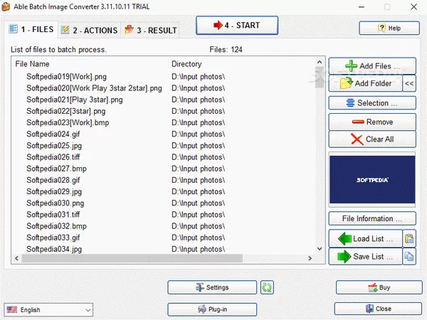Select Softpedia024.gif in the file list
Viewport: 427px width, 320px height.
[48, 134]
